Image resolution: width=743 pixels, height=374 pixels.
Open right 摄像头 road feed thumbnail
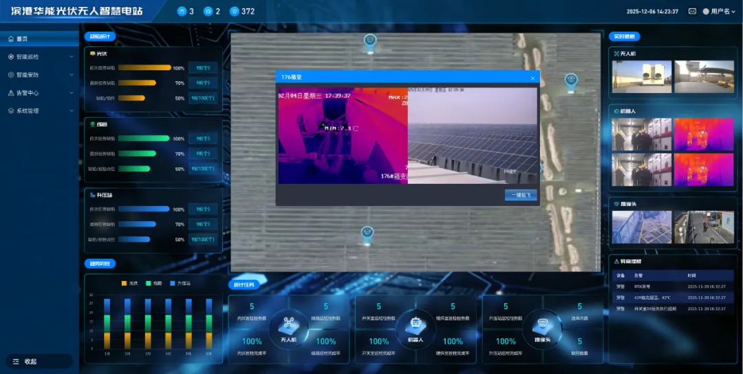point(704,227)
